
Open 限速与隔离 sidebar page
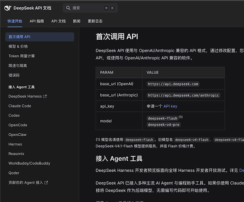(17, 65)
